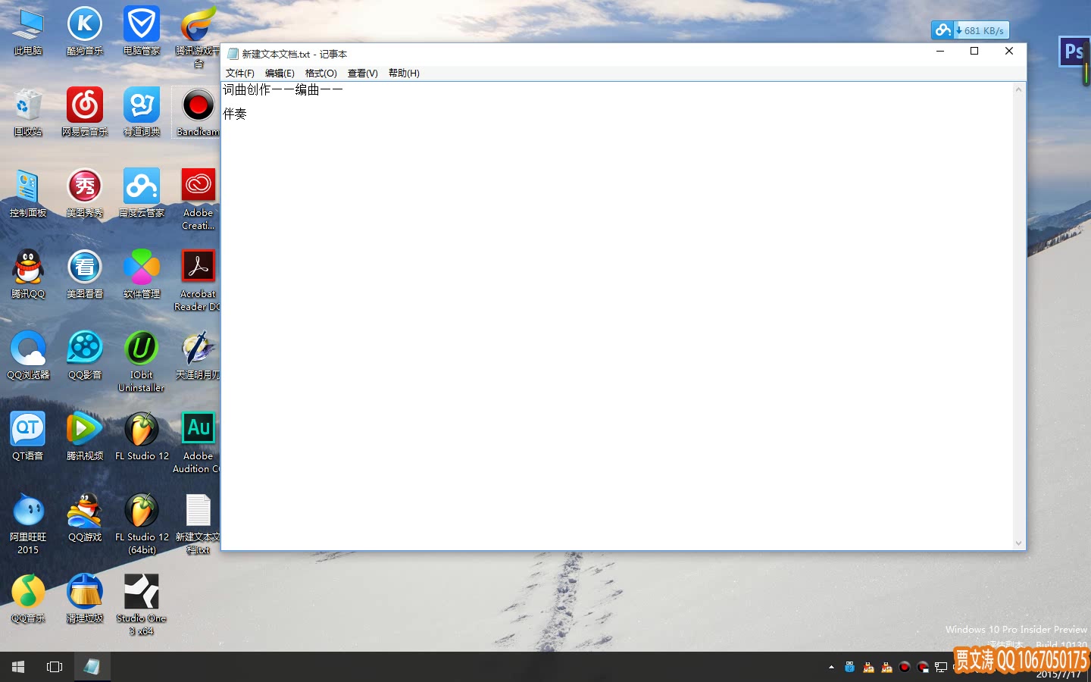Maximize the Notepad window
This screenshot has height=682, width=1091.
[x=974, y=51]
